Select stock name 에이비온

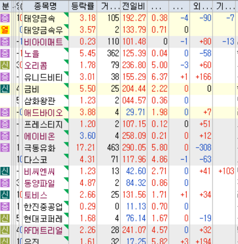[x=40, y=136]
